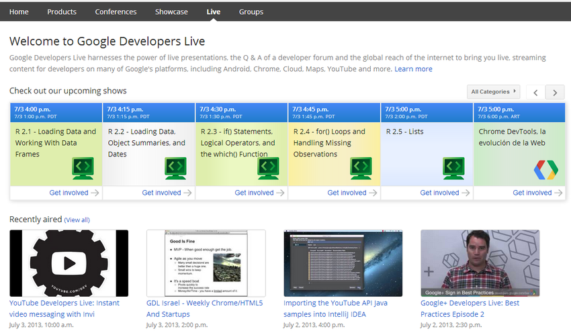
Task: Click the Google Developers logo on Chrome DevTools card
Action: (545, 169)
